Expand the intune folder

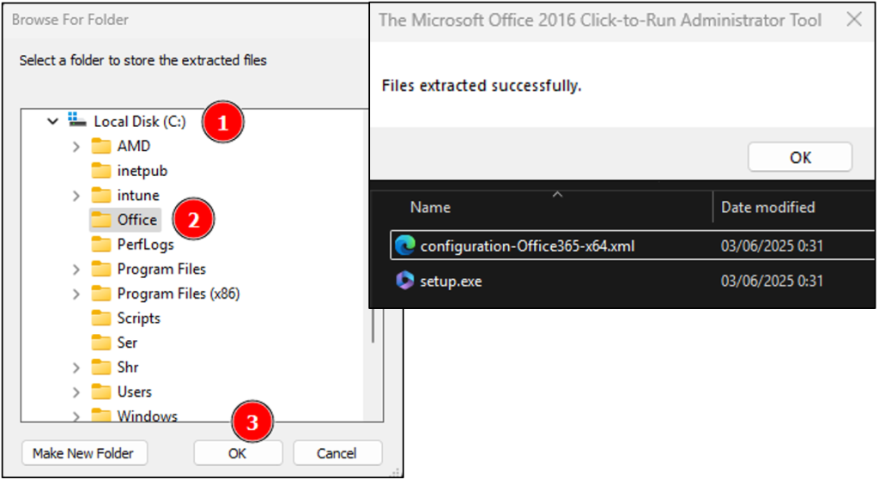(x=76, y=196)
